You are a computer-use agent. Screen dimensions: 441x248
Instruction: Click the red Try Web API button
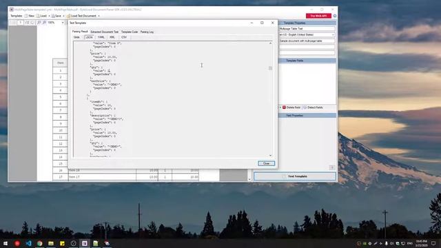[318, 16]
